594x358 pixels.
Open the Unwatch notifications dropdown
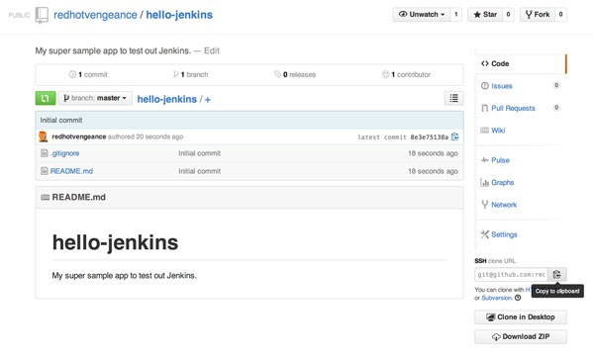click(422, 15)
